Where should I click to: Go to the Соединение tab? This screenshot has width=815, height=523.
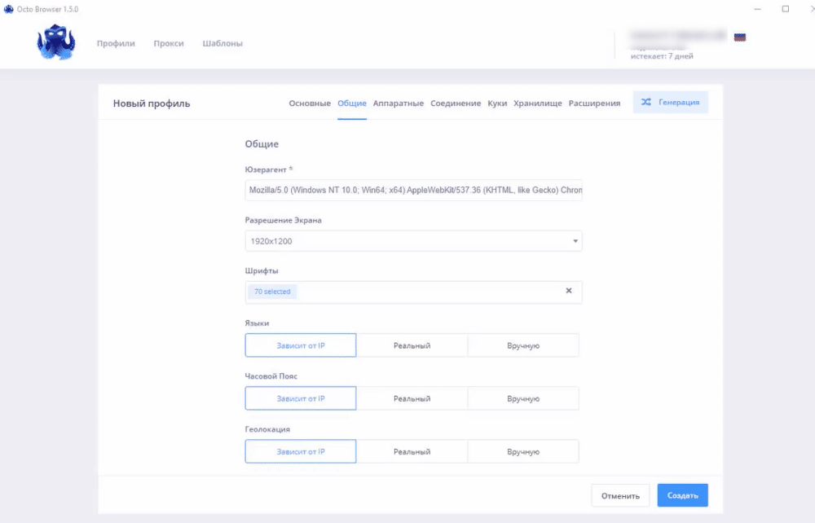point(456,103)
